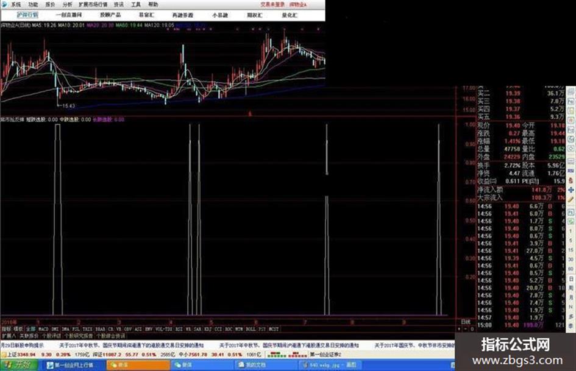Select the 一创直播间 tab
The height and width of the screenshot is (371, 576).
click(x=69, y=15)
